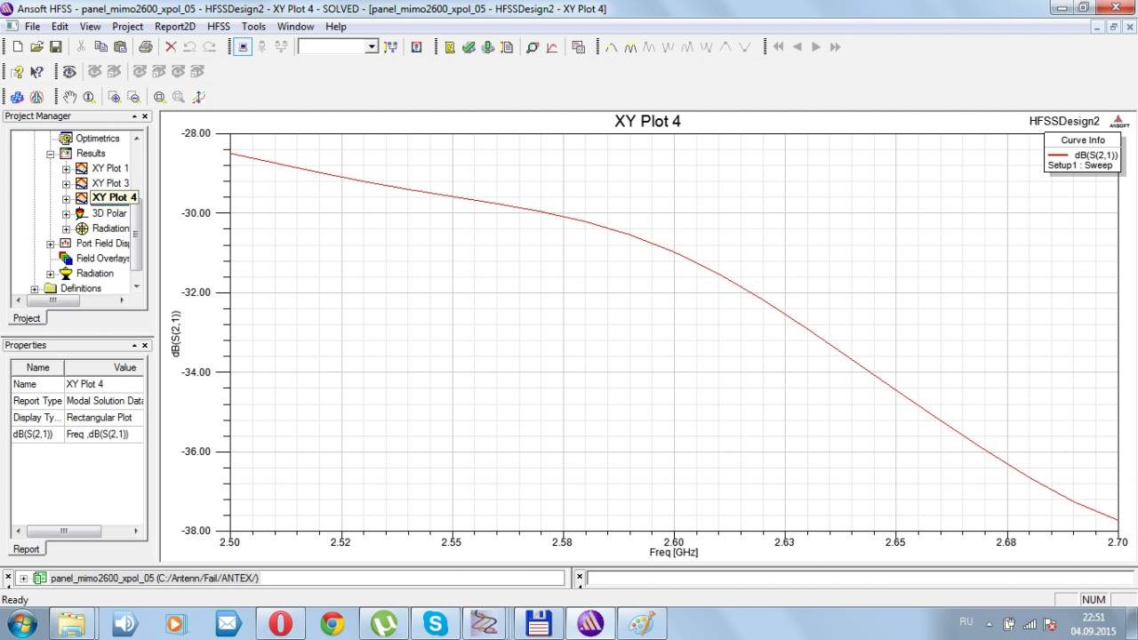The width and height of the screenshot is (1138, 640).
Task: Open the Report2D menu
Action: (x=175, y=27)
